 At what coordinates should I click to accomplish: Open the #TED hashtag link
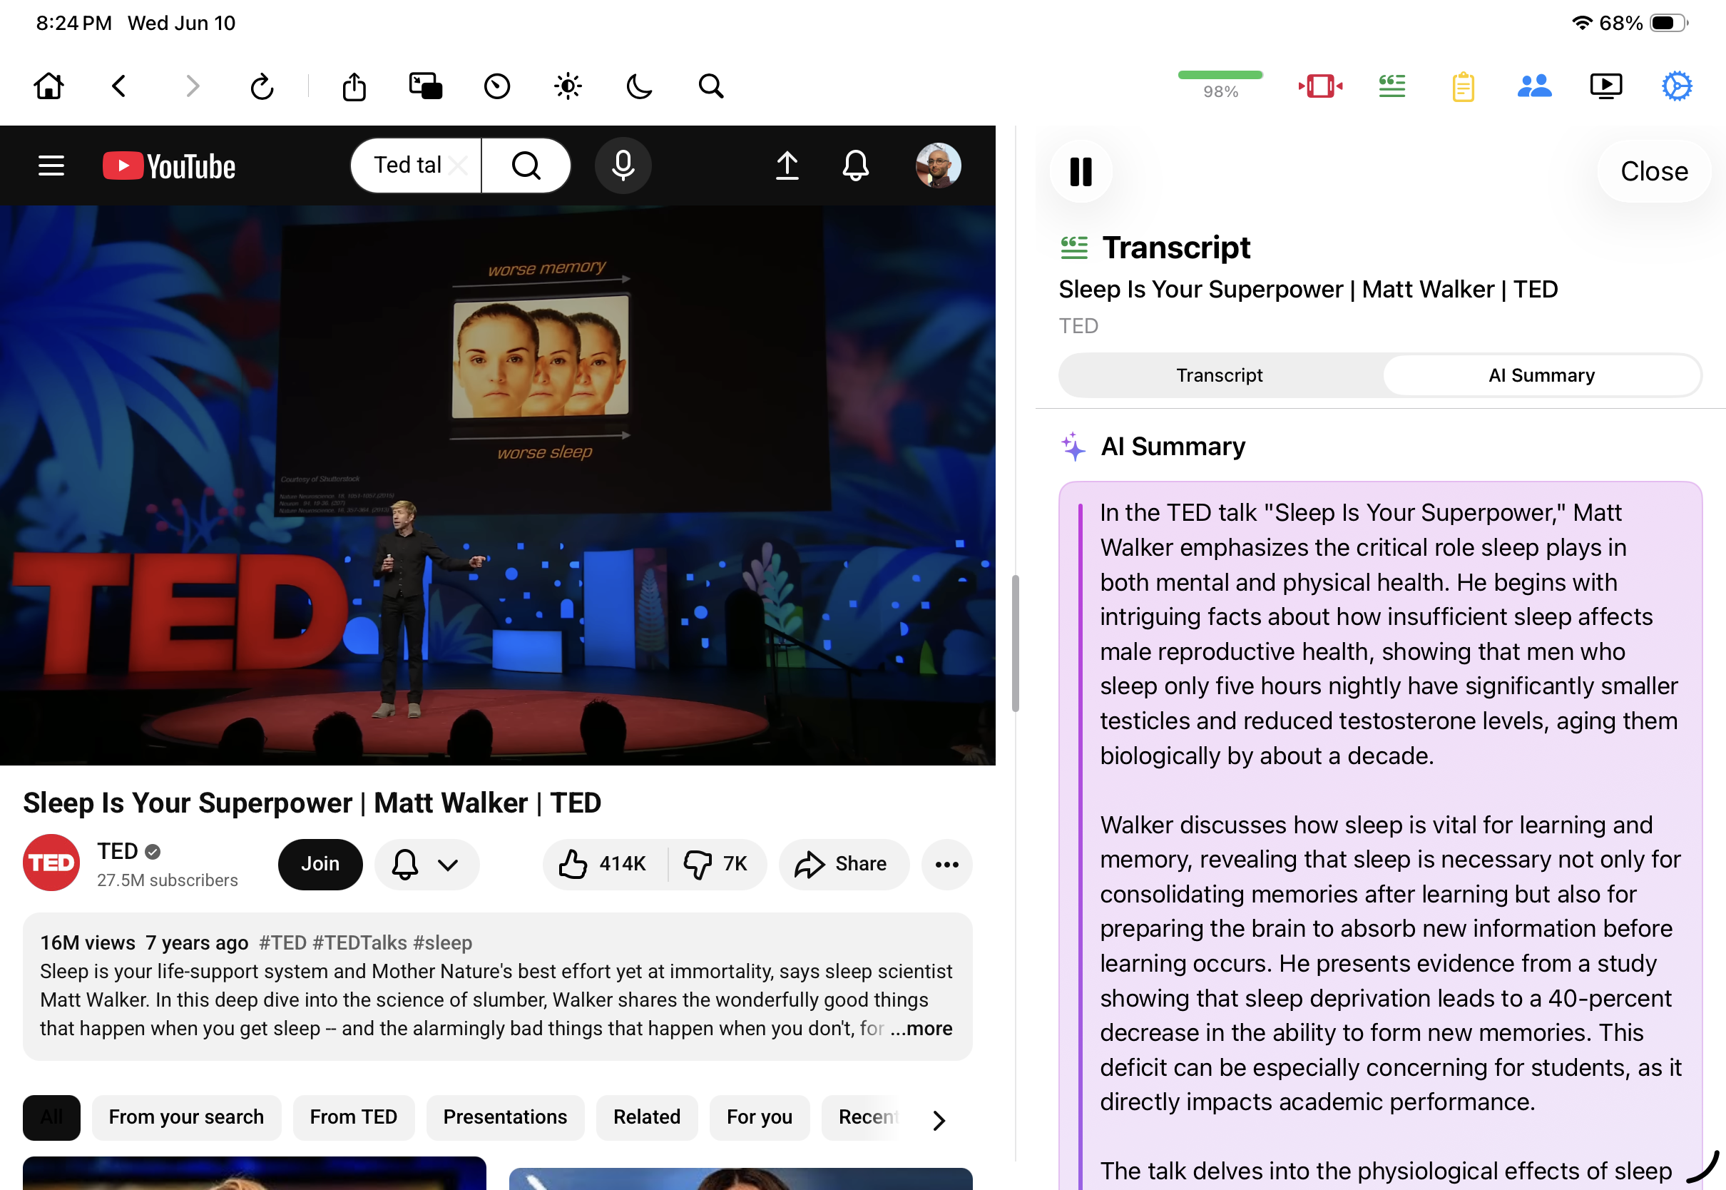282,943
